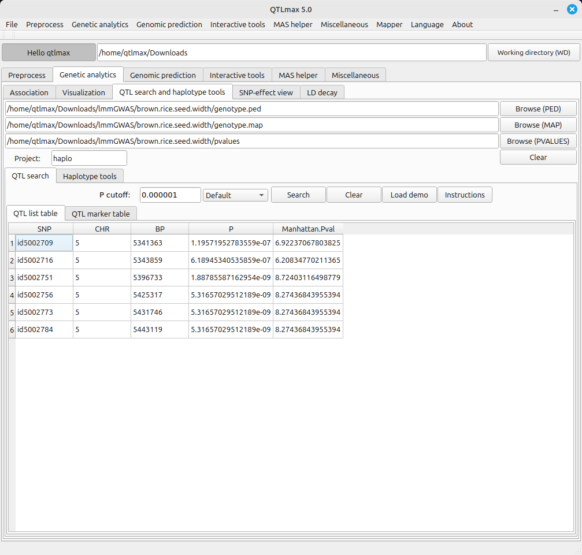Open the QTL marker table tab

[x=101, y=214]
